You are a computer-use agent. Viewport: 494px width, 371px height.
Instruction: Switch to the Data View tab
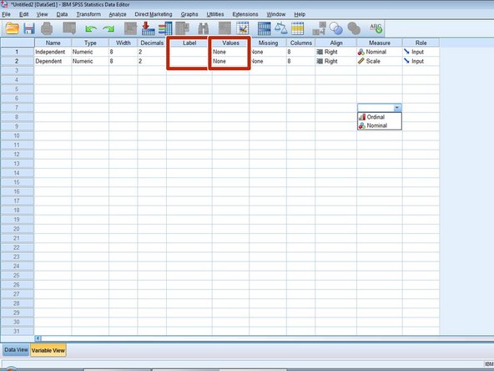[16, 350]
